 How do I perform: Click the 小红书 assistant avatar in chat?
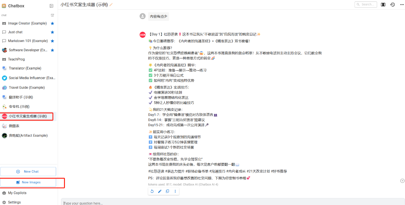143,35
